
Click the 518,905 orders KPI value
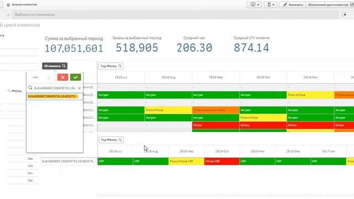(137, 48)
